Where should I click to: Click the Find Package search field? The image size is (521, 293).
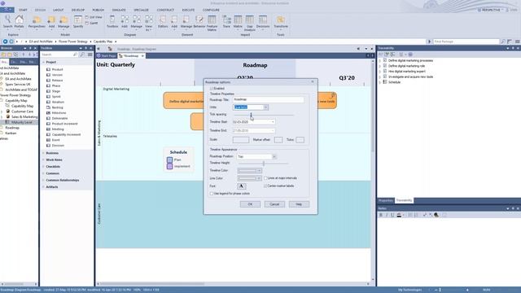pos(466,42)
